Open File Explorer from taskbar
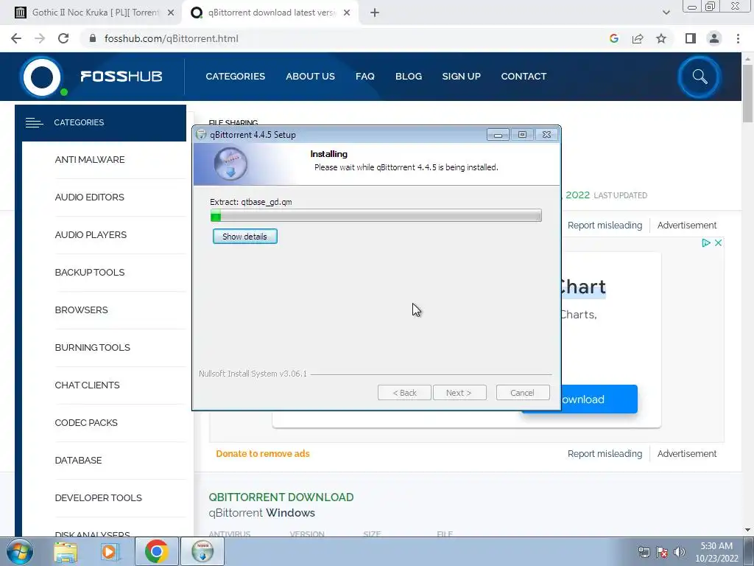754x566 pixels. pos(66,551)
